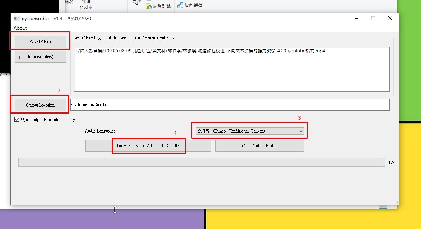Minimize the pyTranscriber window
This screenshot has width=421, height=229.
coord(356,18)
